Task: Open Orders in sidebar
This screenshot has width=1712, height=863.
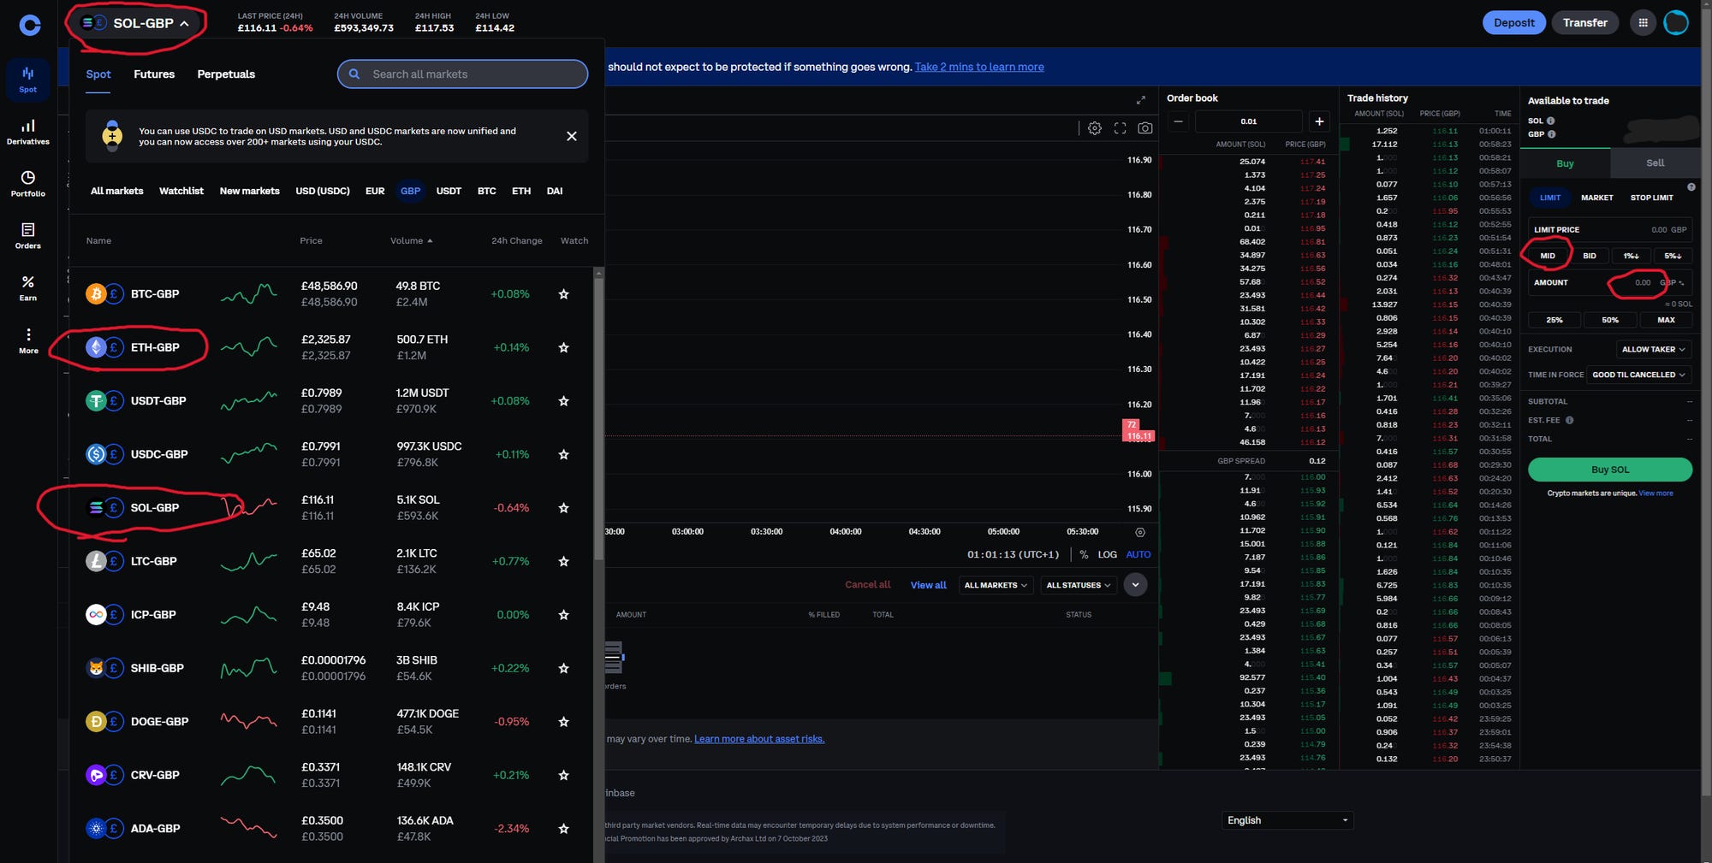Action: pos(28,236)
